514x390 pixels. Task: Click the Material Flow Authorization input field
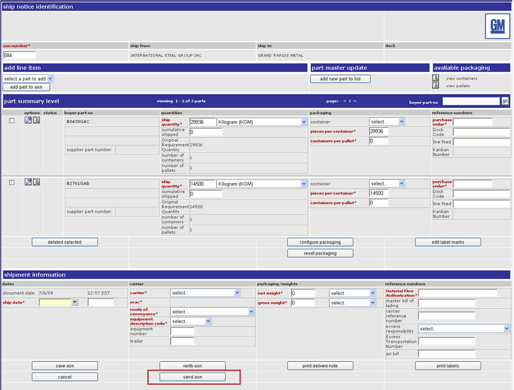[x=457, y=293]
